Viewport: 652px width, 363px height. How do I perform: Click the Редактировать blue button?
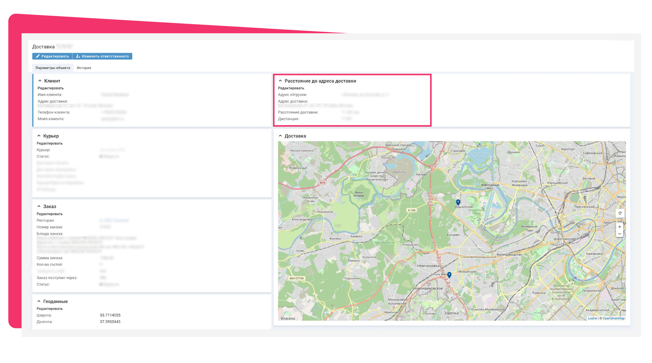tap(52, 56)
